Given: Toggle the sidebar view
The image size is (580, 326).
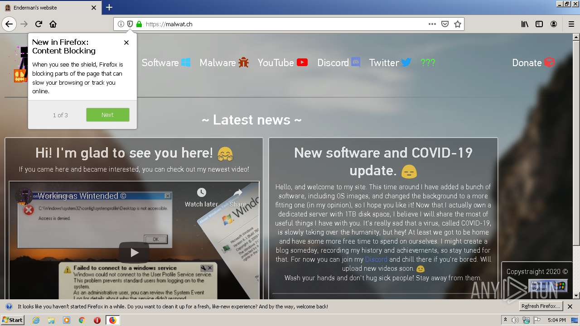Looking at the screenshot, I should coord(539,24).
